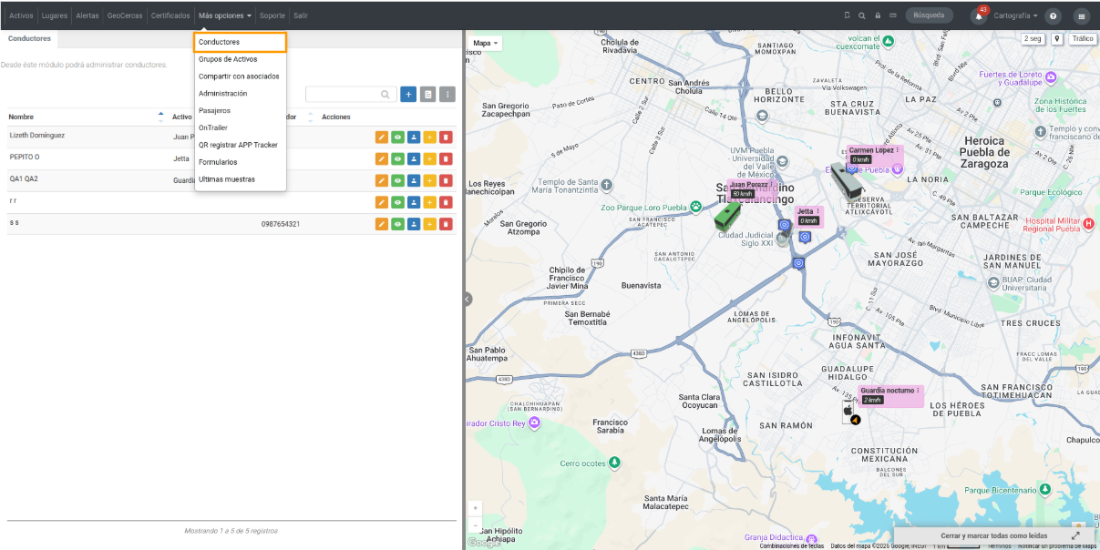Open the GeoCercas link in top navigation

pos(125,15)
